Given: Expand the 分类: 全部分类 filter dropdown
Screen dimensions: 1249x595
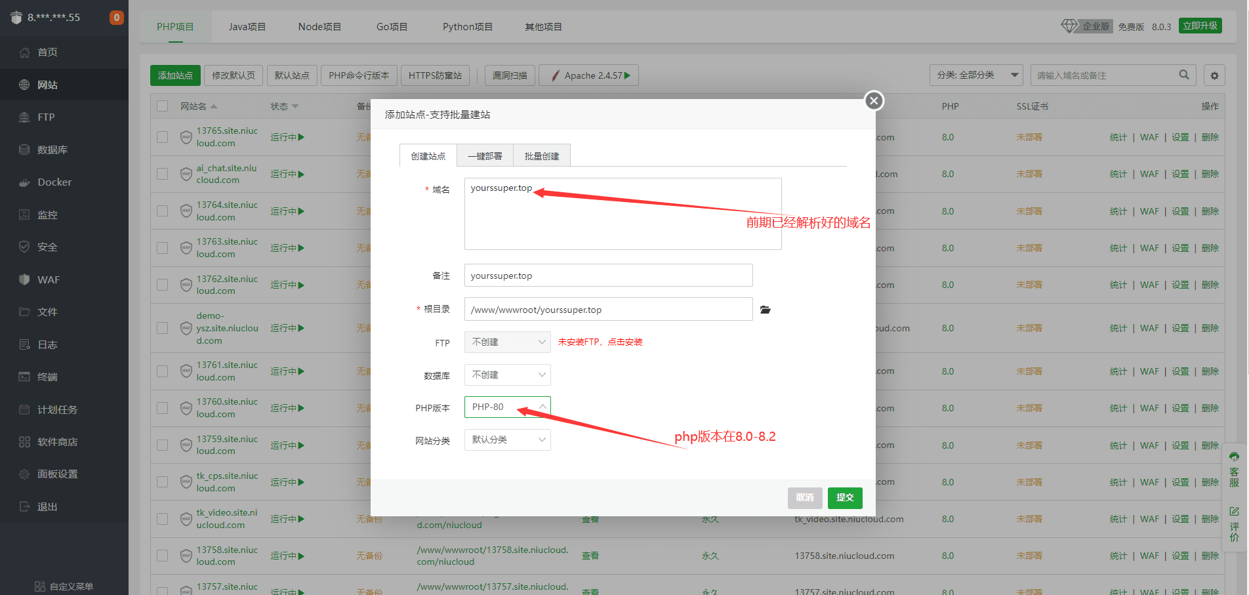Looking at the screenshot, I should [976, 75].
